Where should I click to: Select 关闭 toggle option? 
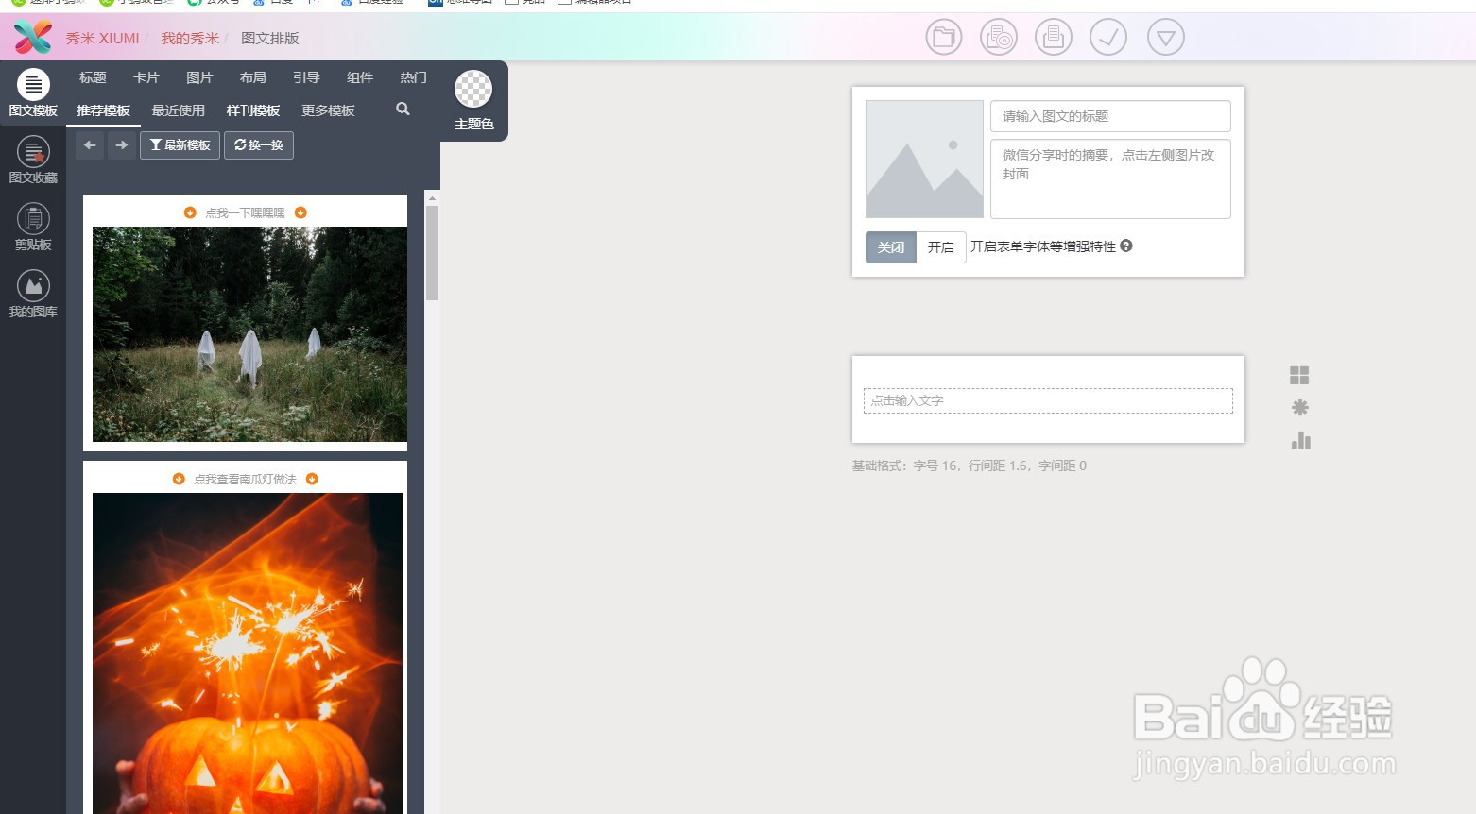point(891,247)
